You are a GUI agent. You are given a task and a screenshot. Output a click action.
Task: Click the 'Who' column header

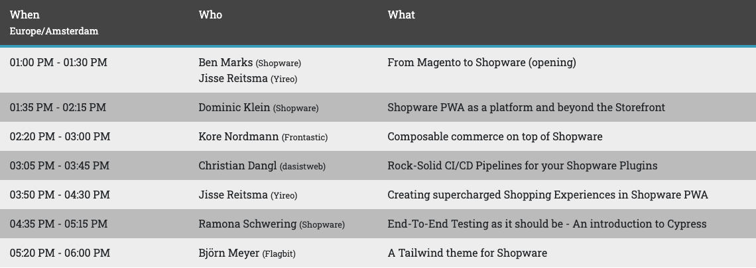pos(210,15)
